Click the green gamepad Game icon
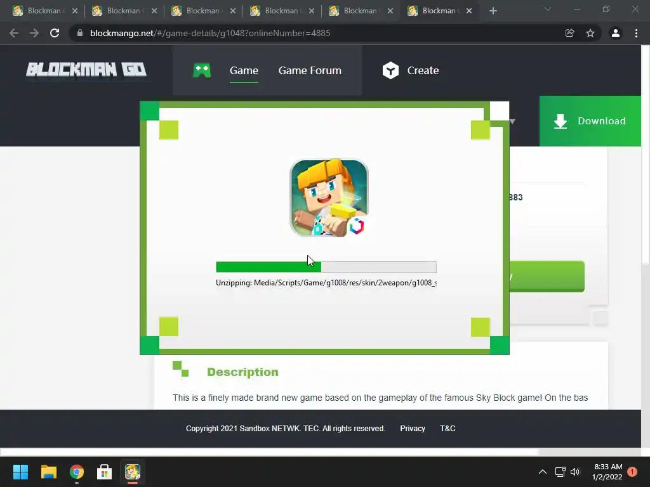Screen dimensions: 650x487 point(202,70)
